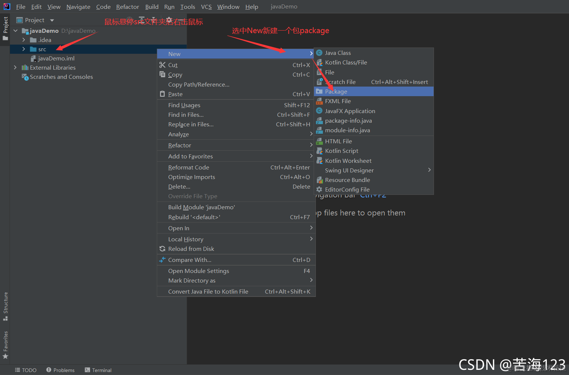Click the Kotlin Class/File icon
Viewport: 569px width, 375px height.
tap(320, 63)
